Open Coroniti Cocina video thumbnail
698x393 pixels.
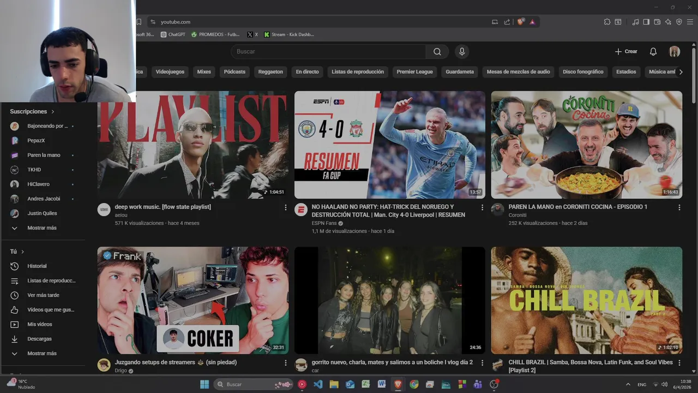(586, 145)
